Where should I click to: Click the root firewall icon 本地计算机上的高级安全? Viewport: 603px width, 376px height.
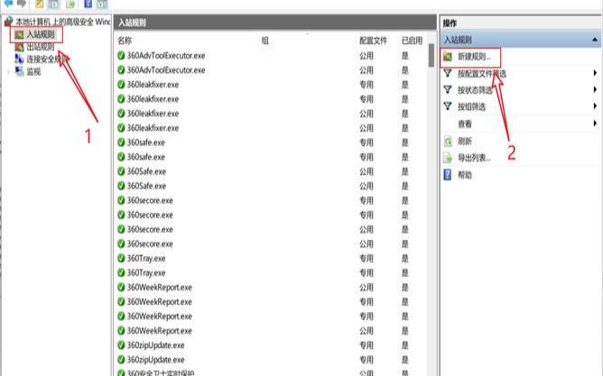[9, 21]
